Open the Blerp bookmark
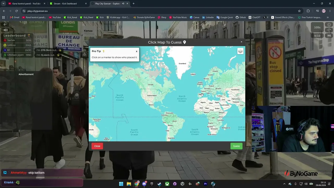This screenshot has width=334, height=188. point(162,17)
